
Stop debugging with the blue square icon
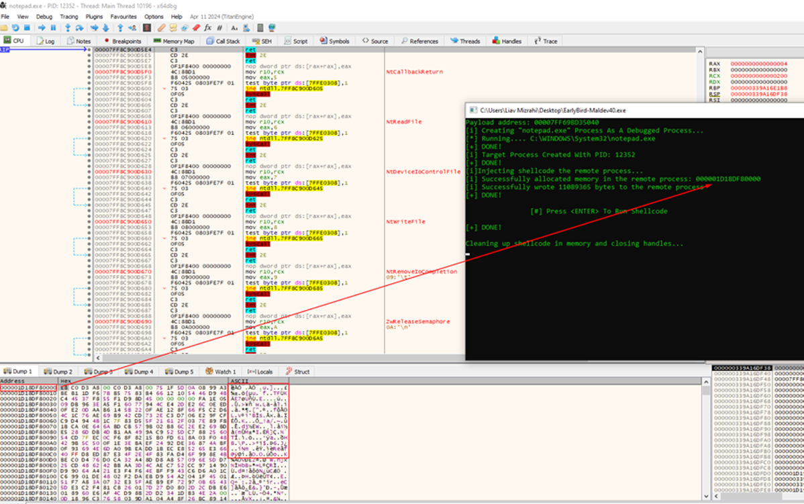pos(26,28)
